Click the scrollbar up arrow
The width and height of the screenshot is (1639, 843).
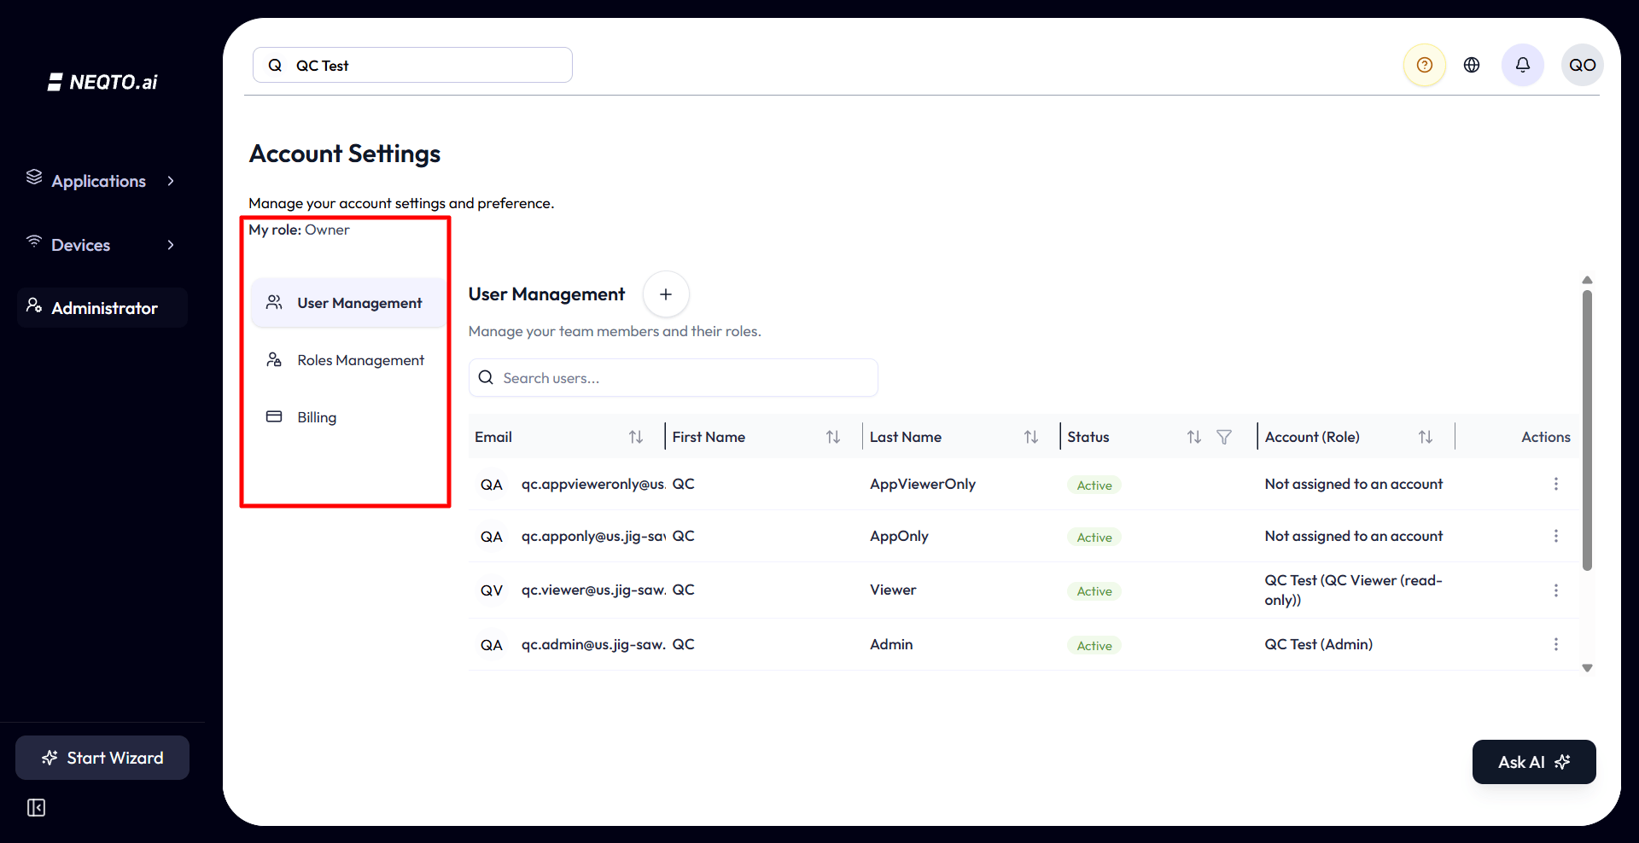[x=1587, y=280]
